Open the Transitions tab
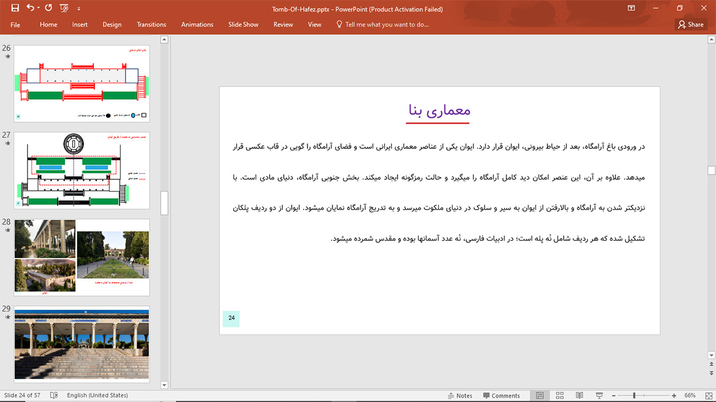Image resolution: width=716 pixels, height=402 pixels. click(x=151, y=25)
